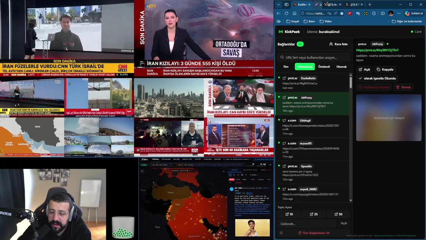The width and height of the screenshot is (426, 240).
Task: Bulk open 50 links
Action: click(x=338, y=214)
